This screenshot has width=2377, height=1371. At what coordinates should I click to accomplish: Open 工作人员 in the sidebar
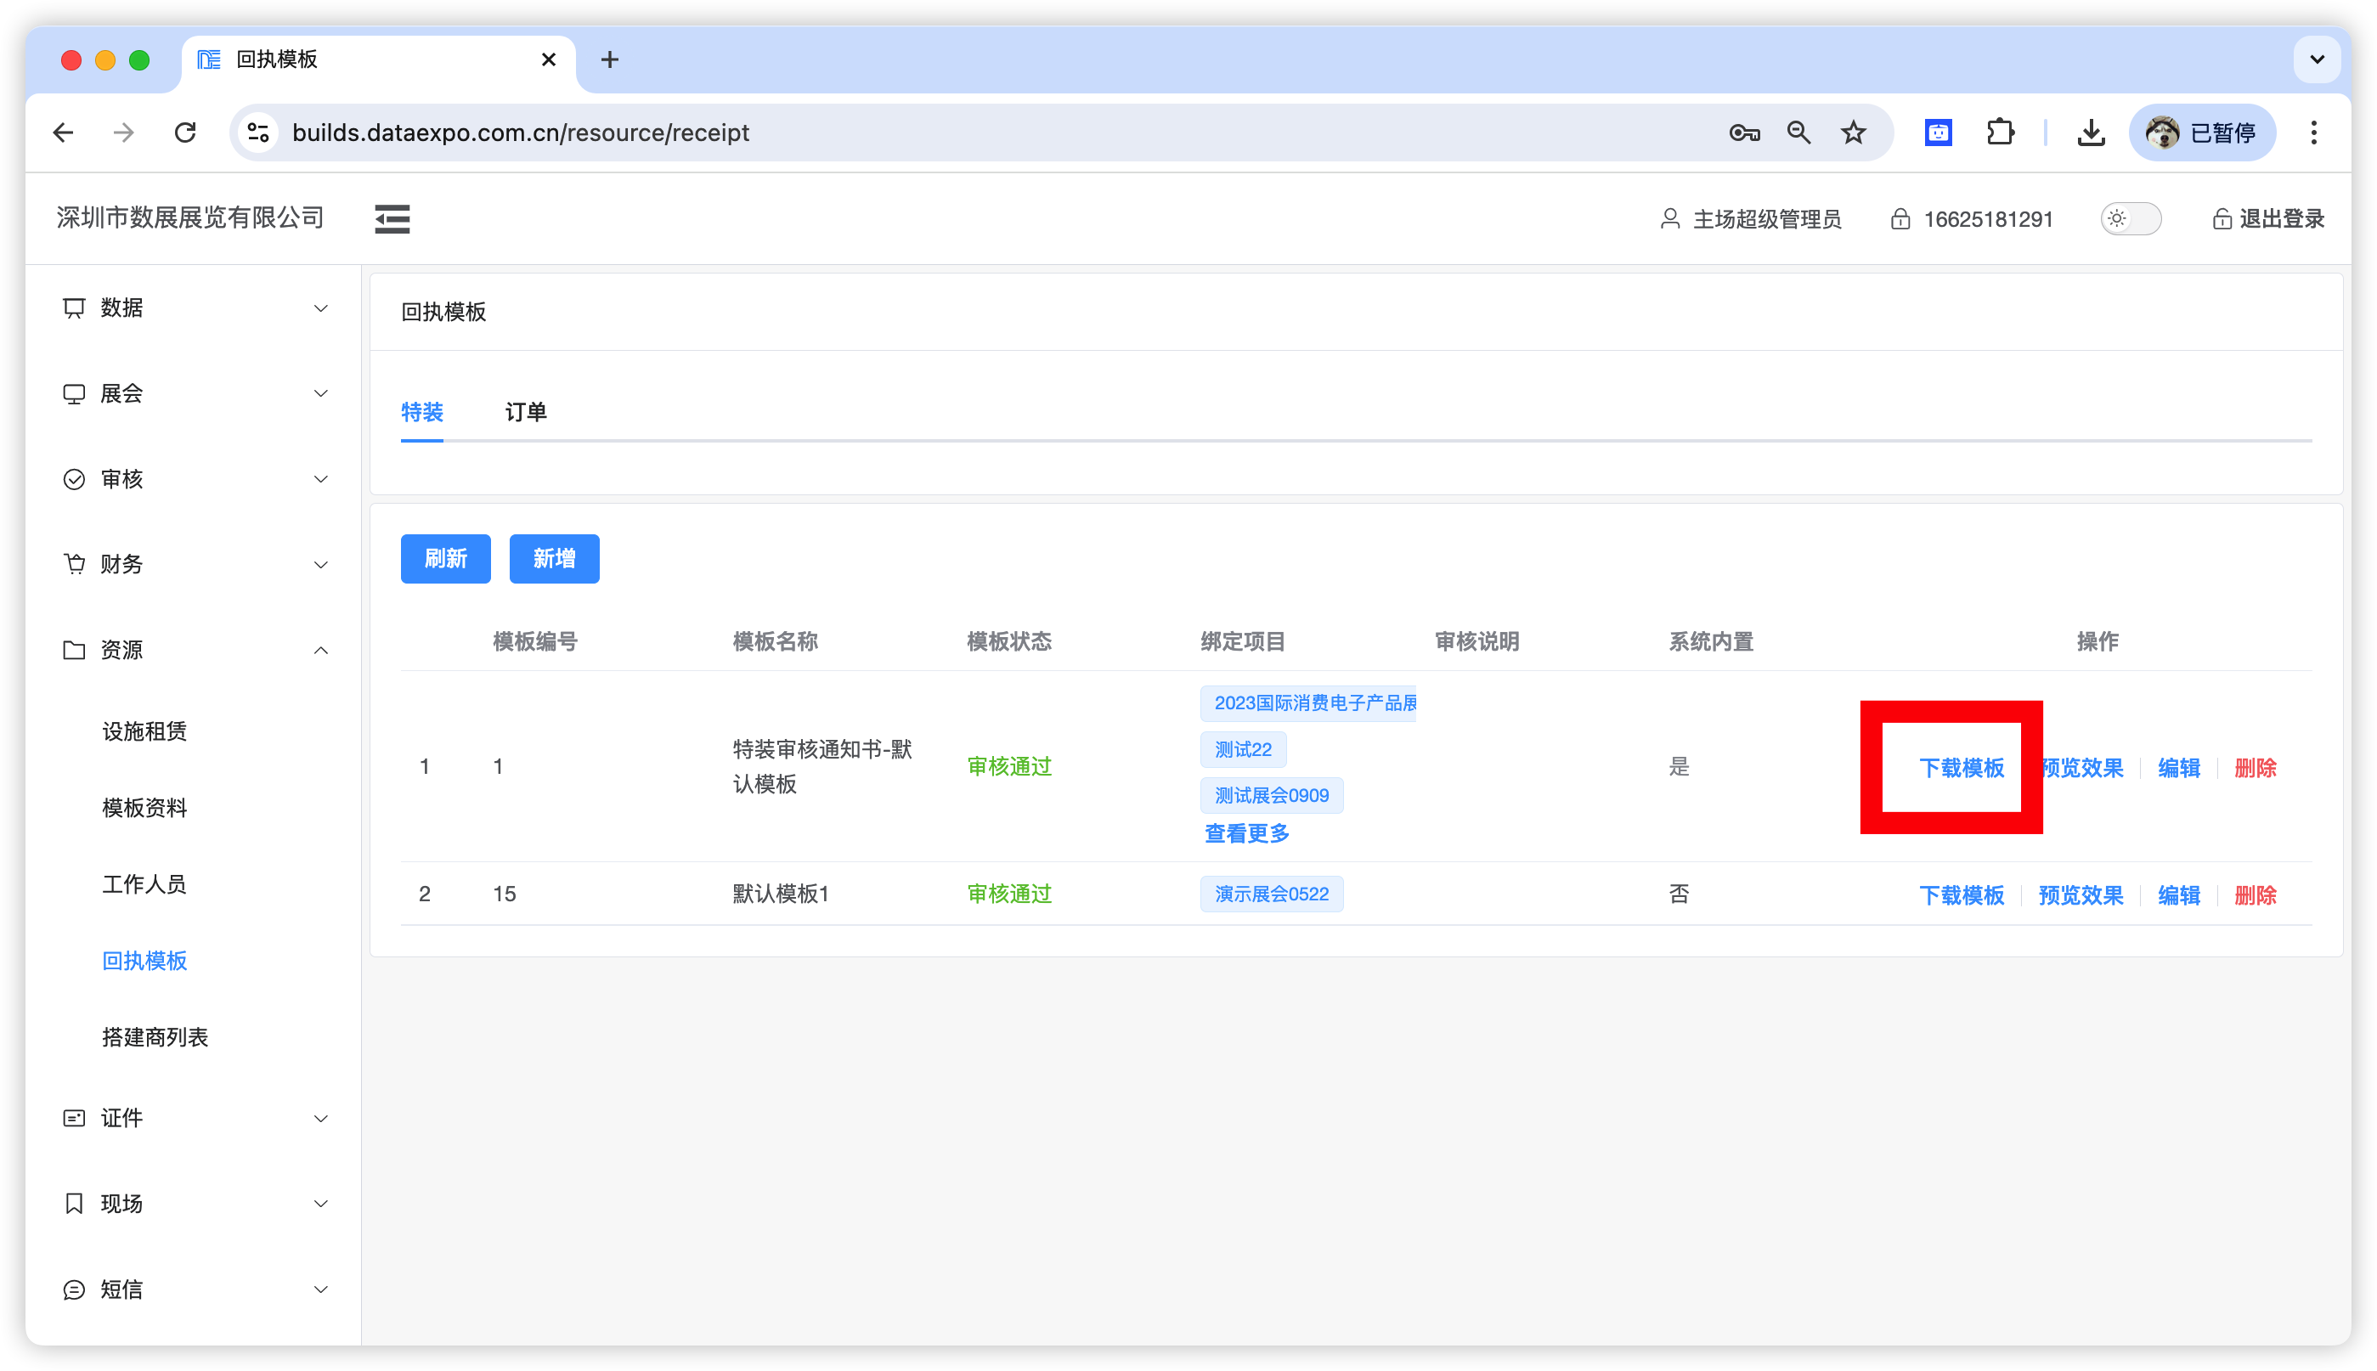144,884
